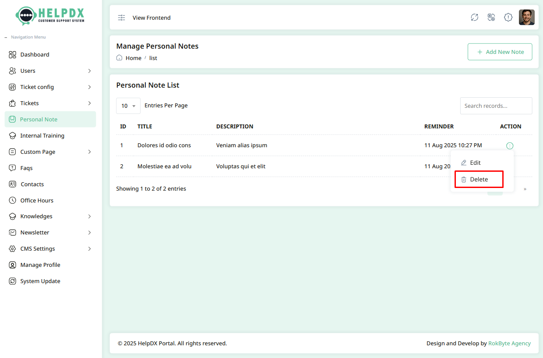543x358 pixels.
Task: Click the Search records input field
Action: [x=496, y=106]
